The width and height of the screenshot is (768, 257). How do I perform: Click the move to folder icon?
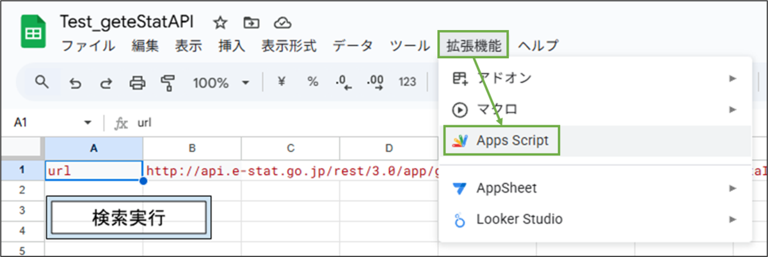(x=251, y=22)
